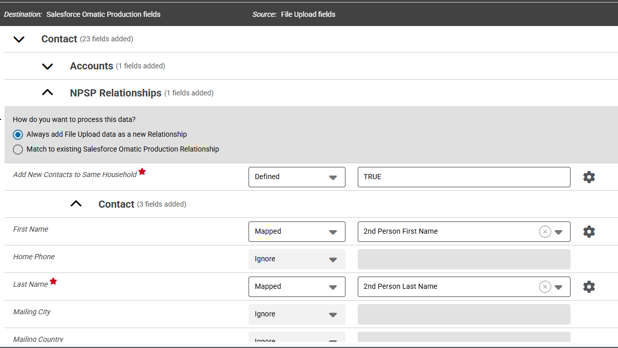The width and height of the screenshot is (618, 348).
Task: Click the NPSP Relationships heading
Action: click(x=116, y=93)
